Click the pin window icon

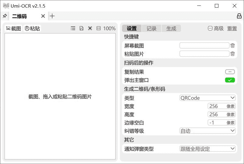click(x=5, y=16)
